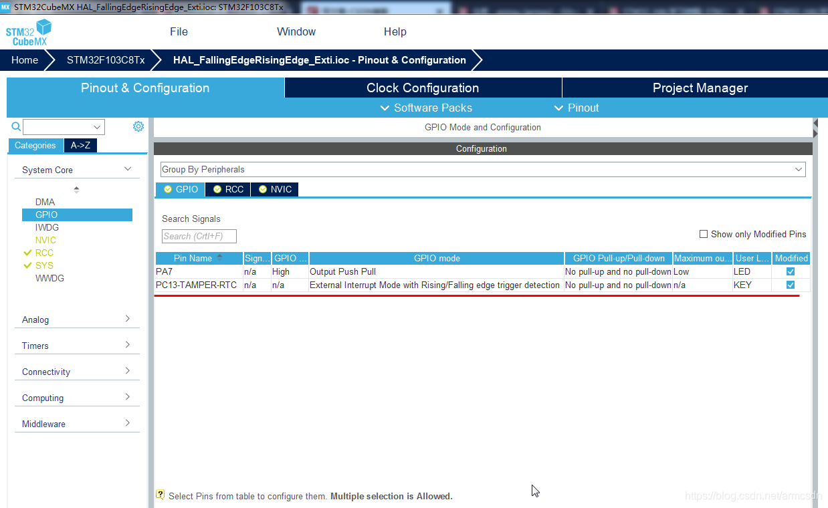The image size is (828, 508).
Task: Toggle Modified checkbox for PC13-TAMPER-RTC row
Action: tap(791, 285)
